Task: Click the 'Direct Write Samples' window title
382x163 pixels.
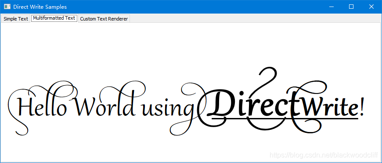Action: [40, 7]
